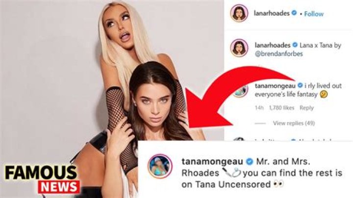The height and width of the screenshot is (198, 353).
Task: Click Reply under the tanamongeau comment
Action: [306, 108]
